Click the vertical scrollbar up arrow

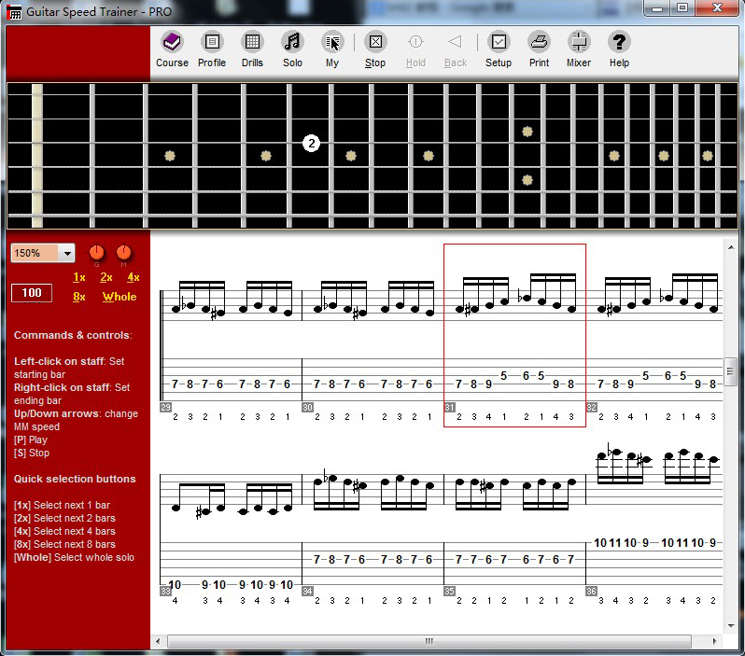coord(731,247)
